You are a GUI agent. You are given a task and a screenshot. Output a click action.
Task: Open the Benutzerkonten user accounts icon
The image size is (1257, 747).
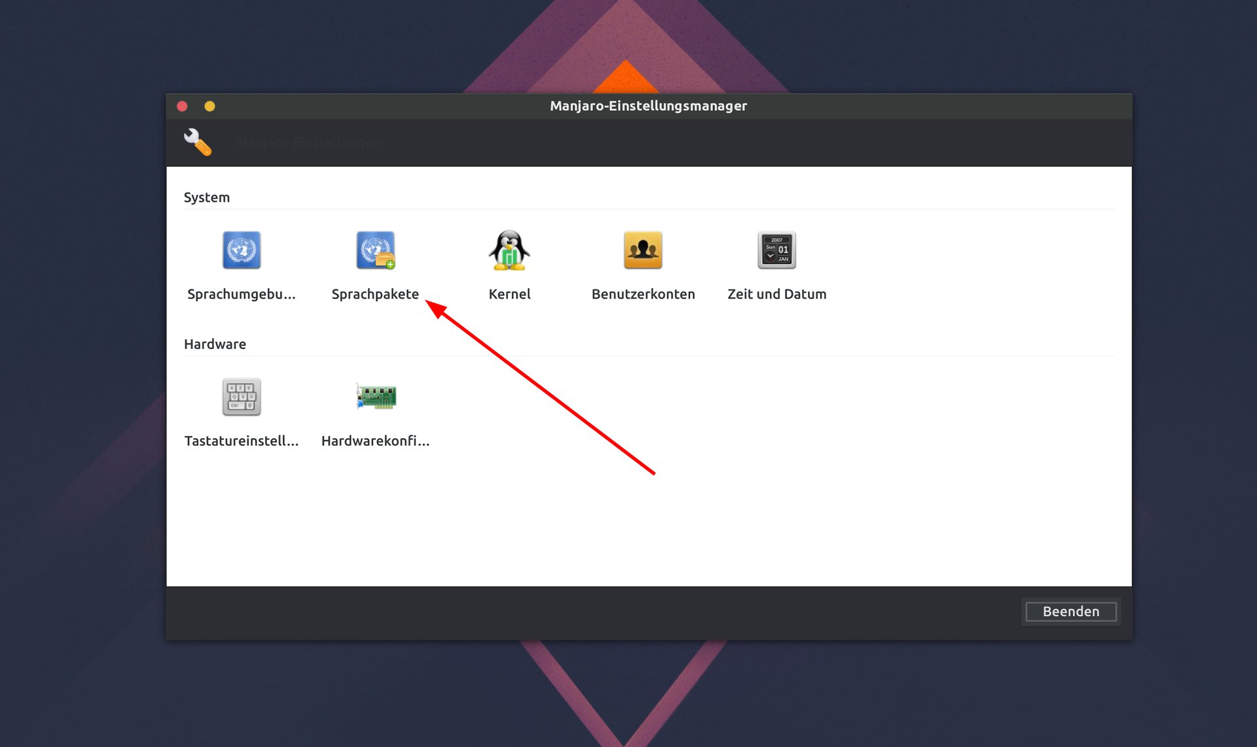(x=643, y=250)
